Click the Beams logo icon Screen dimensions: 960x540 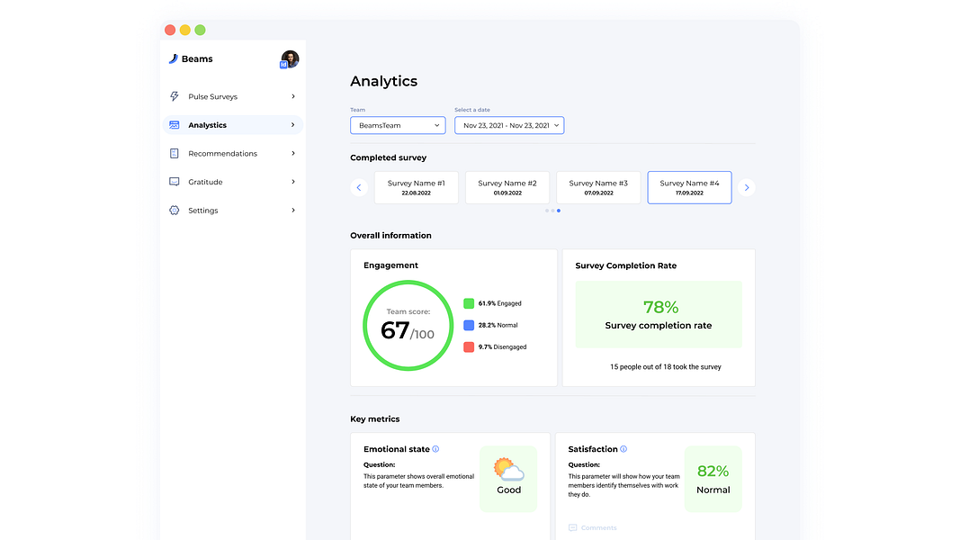pyautogui.click(x=174, y=58)
